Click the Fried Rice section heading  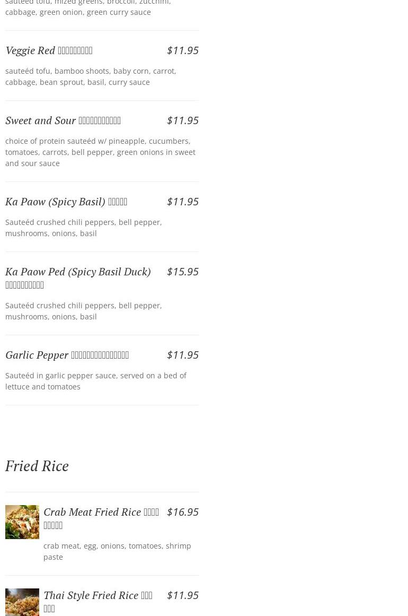point(37,466)
